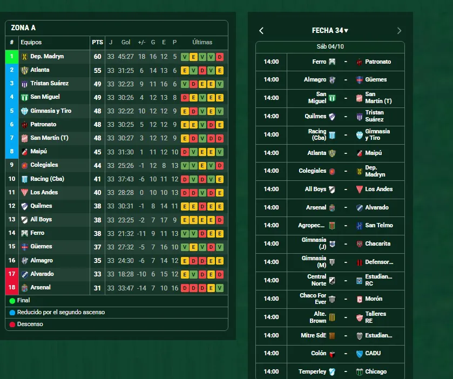Click the green Final legend dot
This screenshot has width=453, height=379.
point(12,301)
